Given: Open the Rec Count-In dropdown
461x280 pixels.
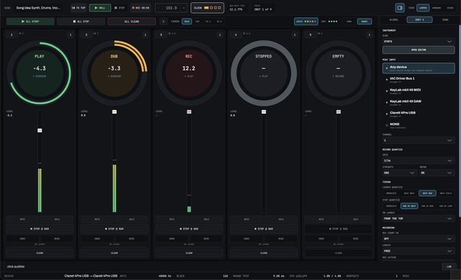Looking at the screenshot, I should click(419, 238).
